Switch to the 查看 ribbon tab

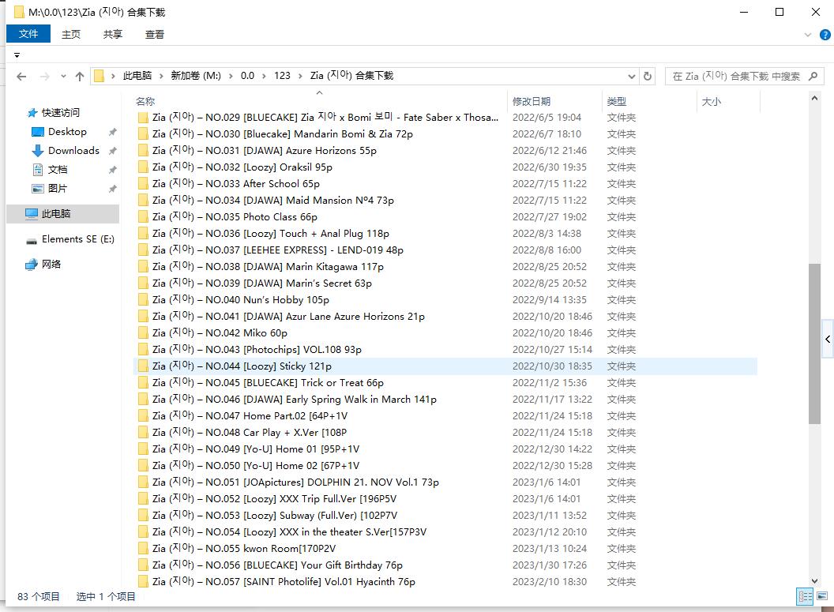(x=155, y=34)
